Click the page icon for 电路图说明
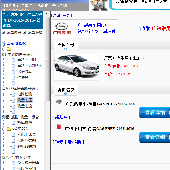Screen dimensions: 170x170 pyautogui.click(x=13, y=60)
